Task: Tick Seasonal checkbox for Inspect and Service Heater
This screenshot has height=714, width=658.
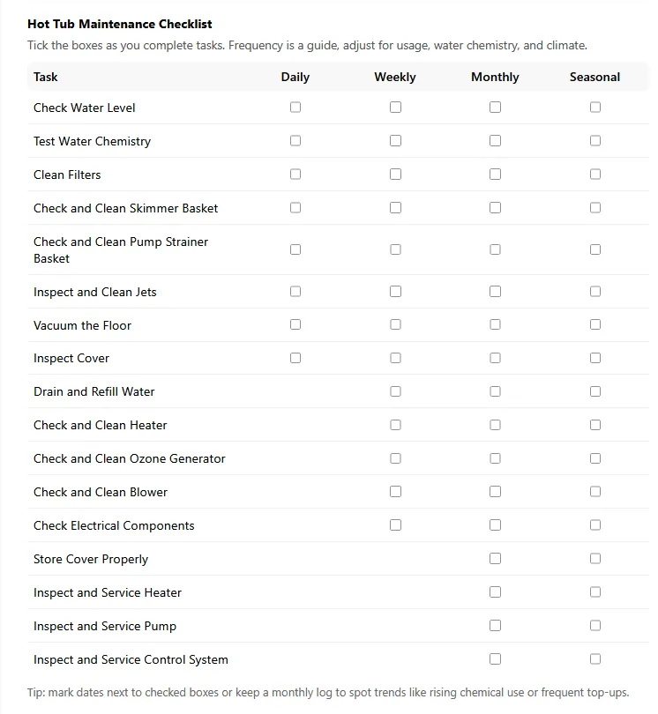Action: [595, 592]
